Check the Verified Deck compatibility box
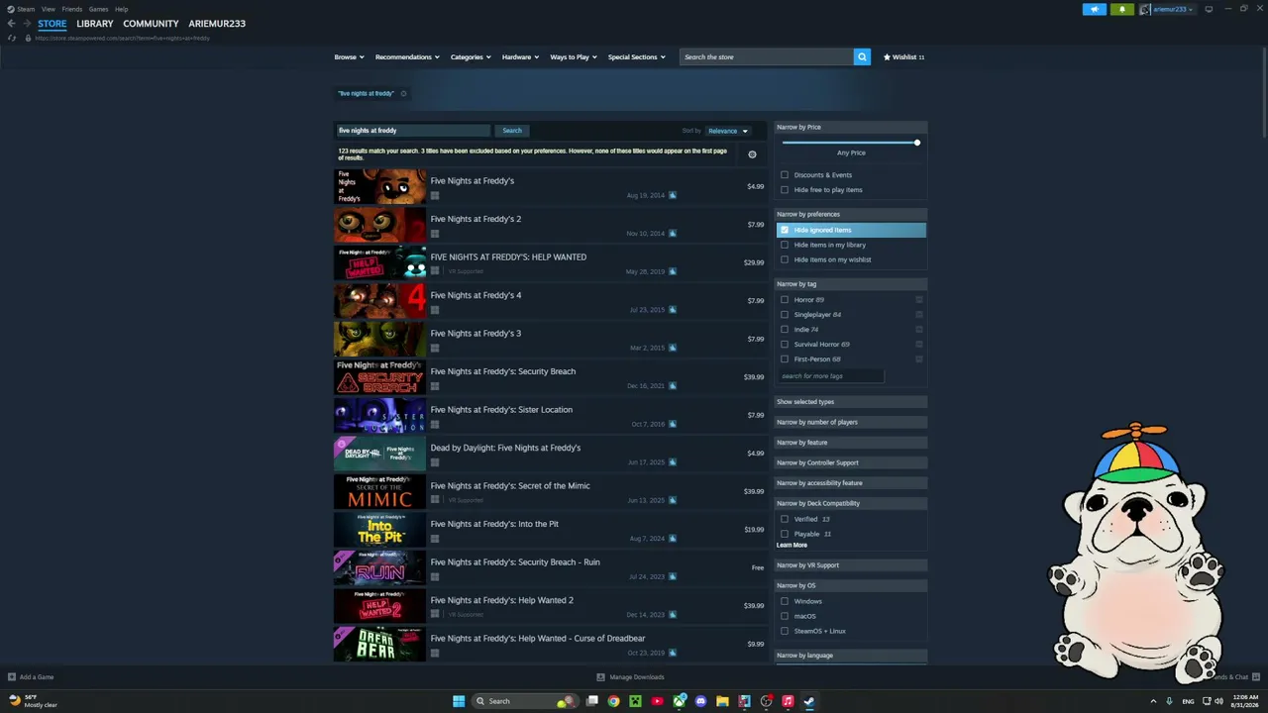 coord(785,519)
